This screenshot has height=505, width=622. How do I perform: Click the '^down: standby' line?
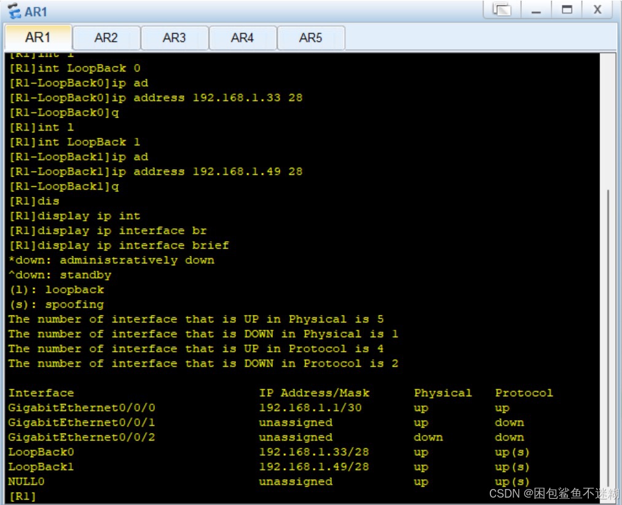60,275
